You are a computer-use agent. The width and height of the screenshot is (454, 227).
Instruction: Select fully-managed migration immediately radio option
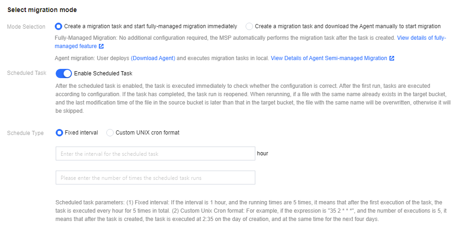click(x=58, y=26)
